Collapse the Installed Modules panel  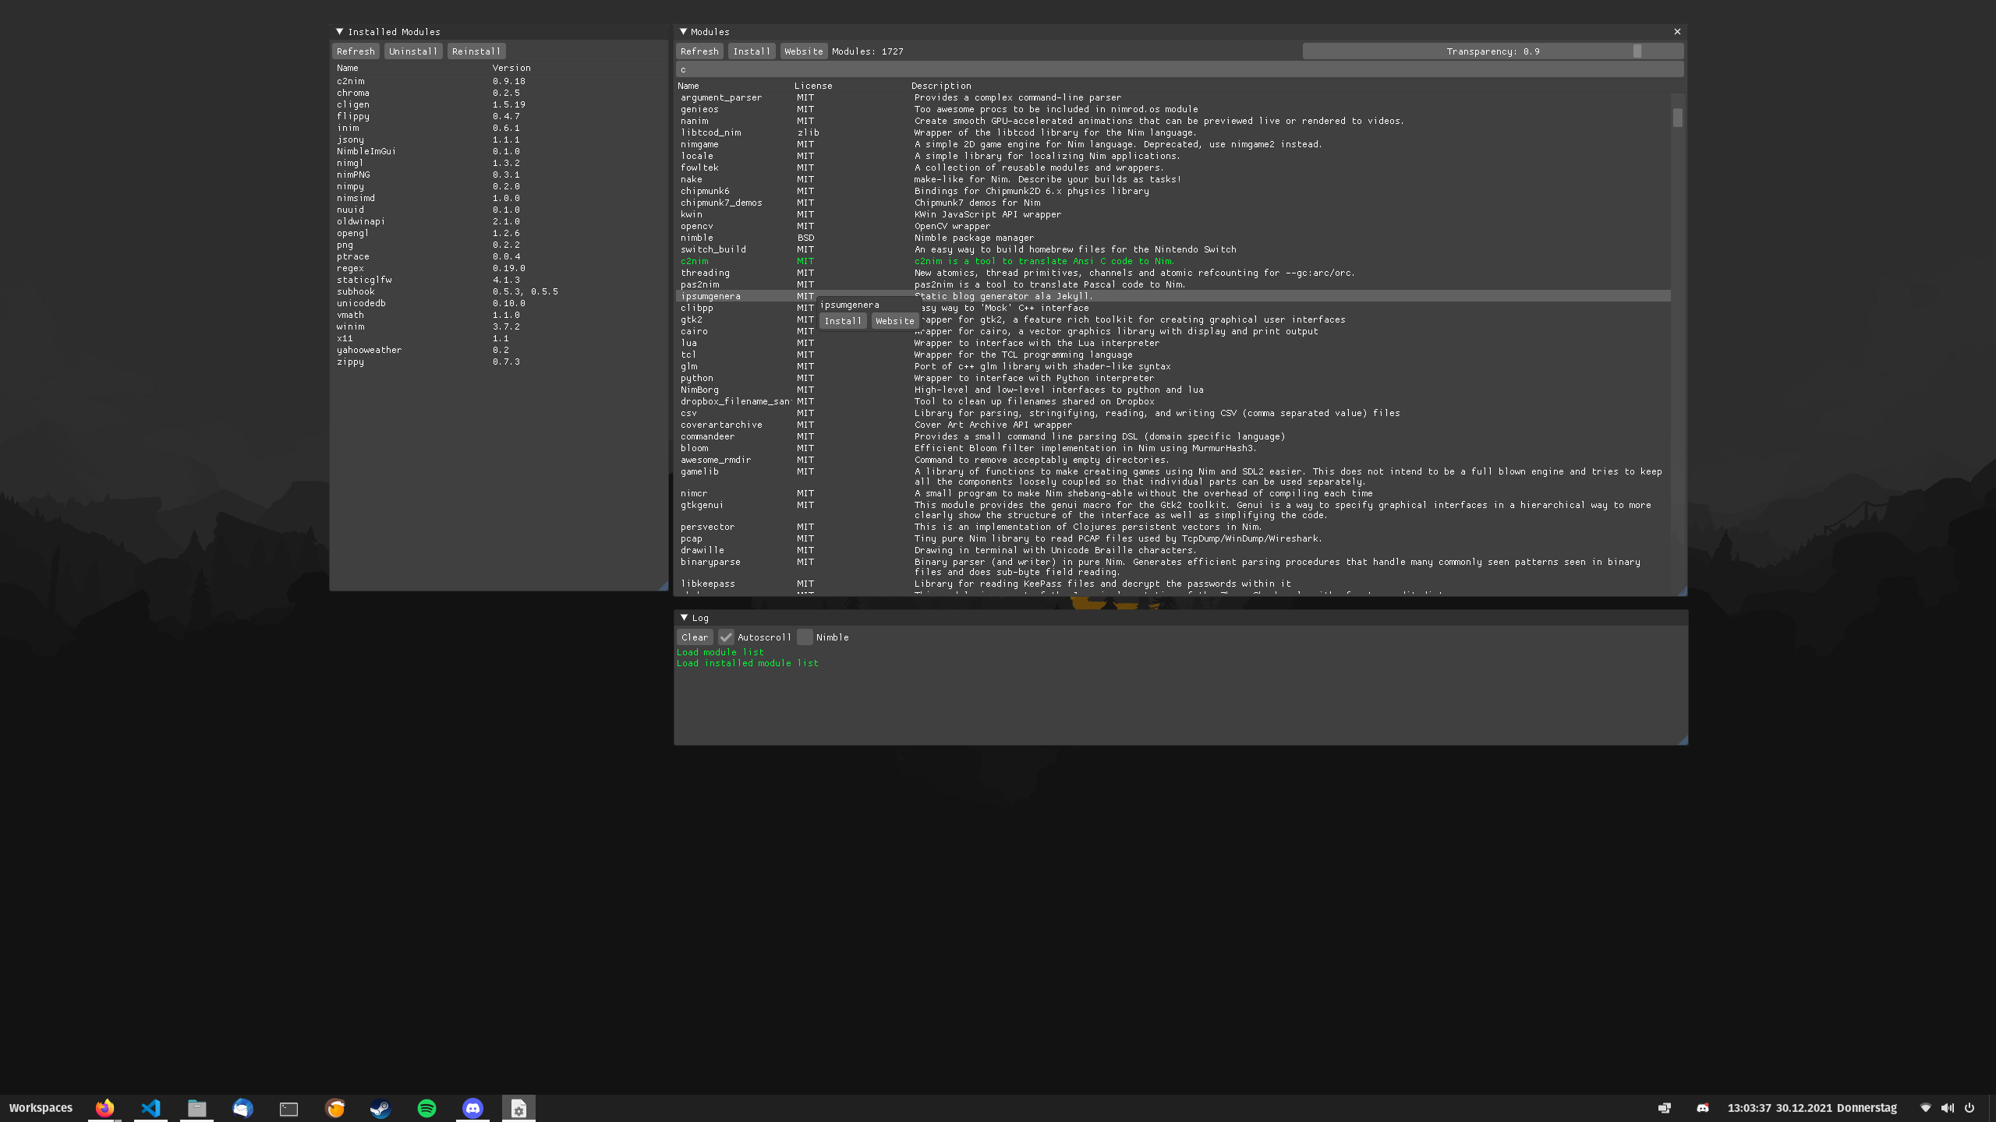(x=340, y=32)
